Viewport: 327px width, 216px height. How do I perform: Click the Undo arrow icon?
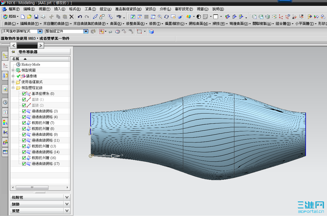click(80, 17)
